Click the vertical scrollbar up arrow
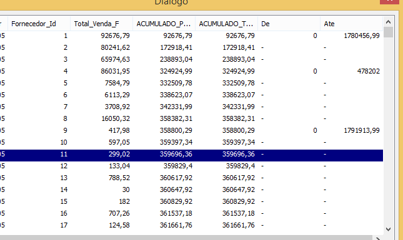This screenshot has height=240, width=403. [x=389, y=22]
